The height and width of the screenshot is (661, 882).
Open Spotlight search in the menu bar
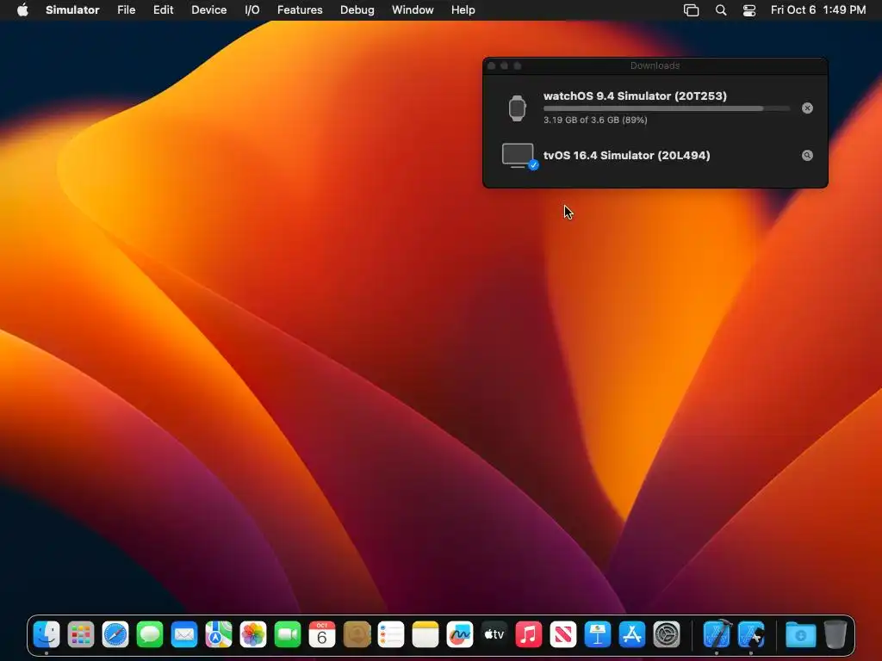click(x=721, y=10)
